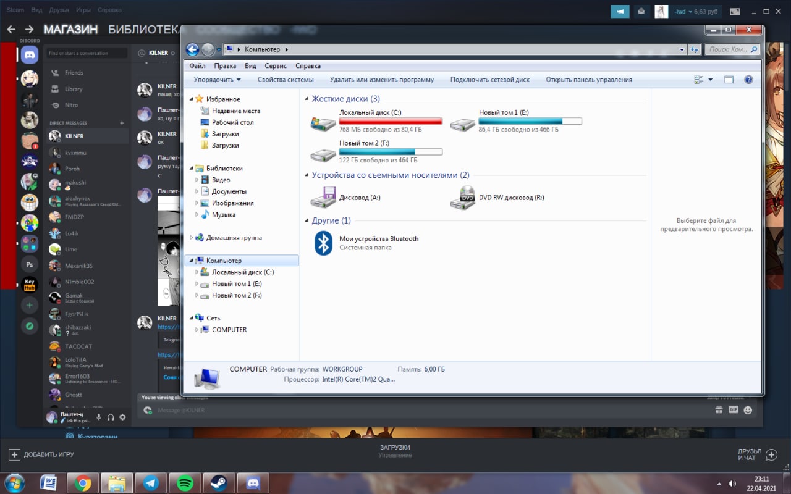
Task: Open Microsoft Word from the taskbar
Action: [x=49, y=483]
